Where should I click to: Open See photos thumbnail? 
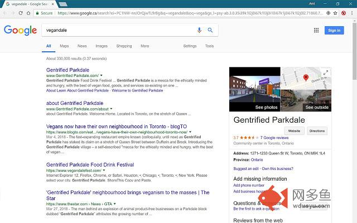pyautogui.click(x=255, y=89)
